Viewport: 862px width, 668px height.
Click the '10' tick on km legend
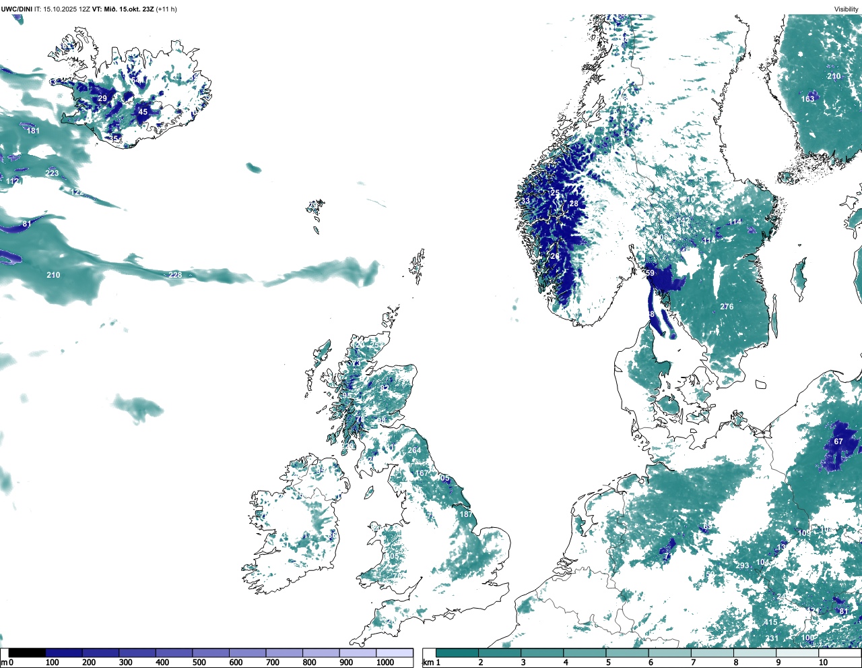pos(823,663)
